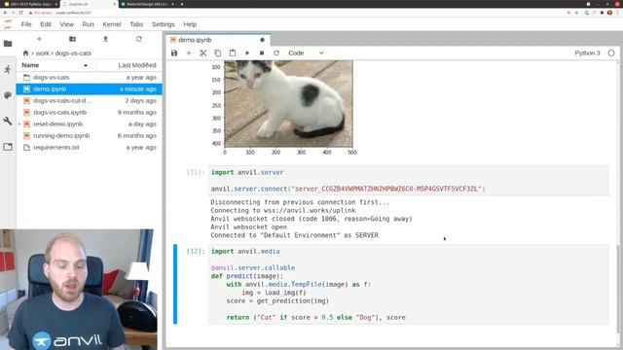Select demo.ipynb in the file list
Screen dimensions: 623x350
89,88
